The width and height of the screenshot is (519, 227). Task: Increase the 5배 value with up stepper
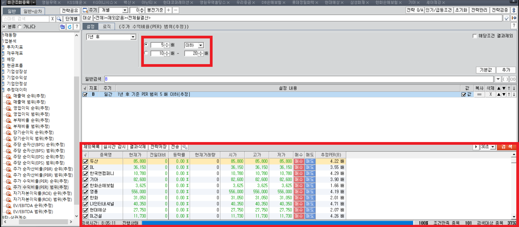(x=167, y=44)
